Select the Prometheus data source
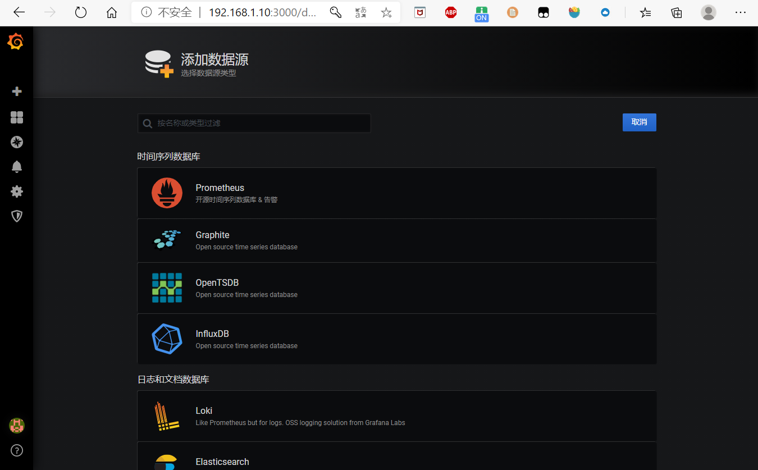The height and width of the screenshot is (470, 758). click(396, 193)
